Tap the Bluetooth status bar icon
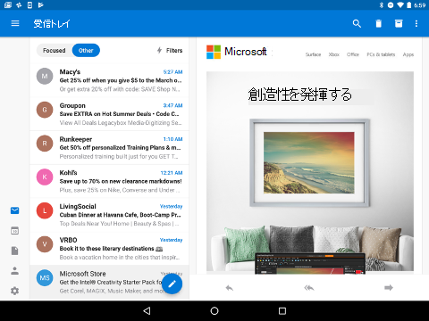 [x=382, y=5]
